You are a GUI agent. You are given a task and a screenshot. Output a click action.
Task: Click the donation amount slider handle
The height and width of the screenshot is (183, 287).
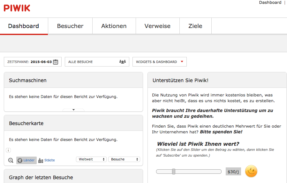click(x=174, y=172)
